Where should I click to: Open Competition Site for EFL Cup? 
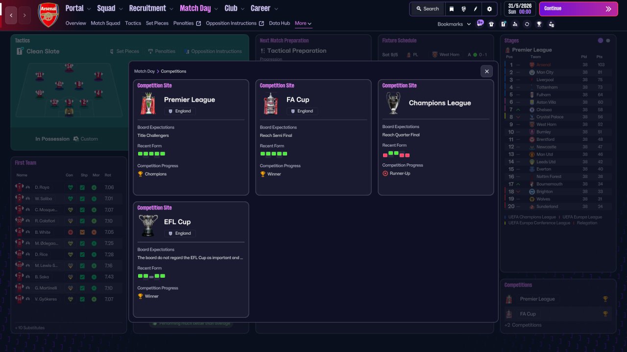pos(154,208)
